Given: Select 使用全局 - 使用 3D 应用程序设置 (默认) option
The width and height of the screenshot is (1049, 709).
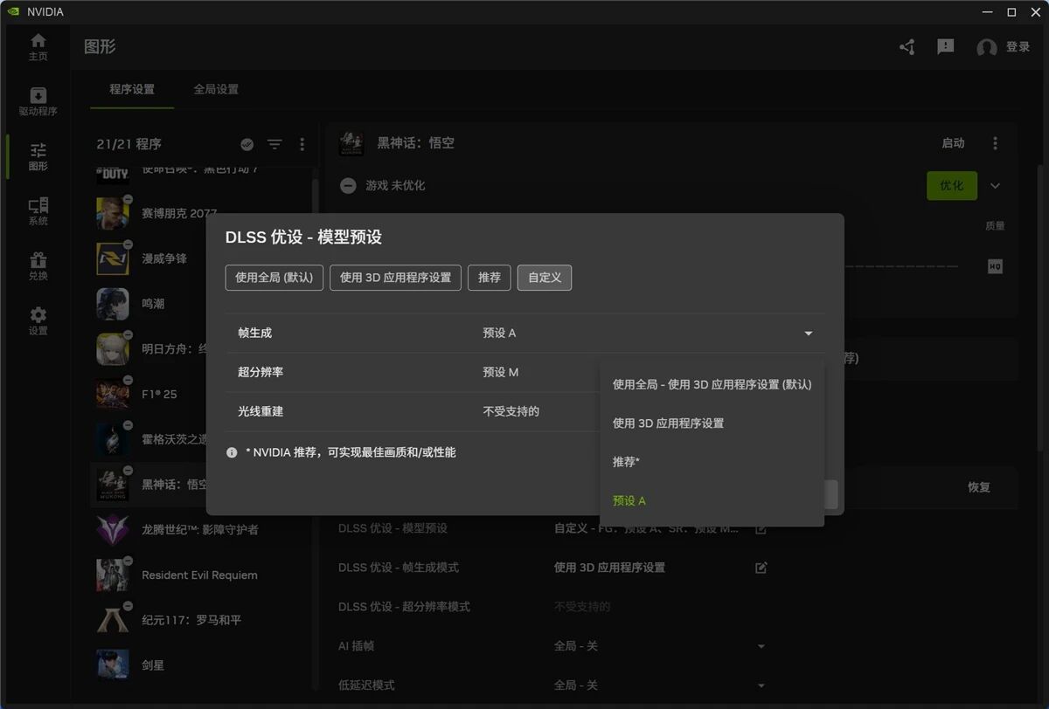Looking at the screenshot, I should point(712,384).
